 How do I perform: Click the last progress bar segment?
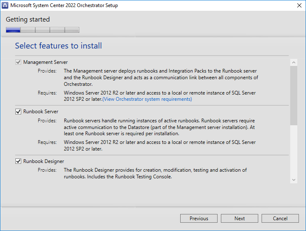pyautogui.click(x=72, y=30)
